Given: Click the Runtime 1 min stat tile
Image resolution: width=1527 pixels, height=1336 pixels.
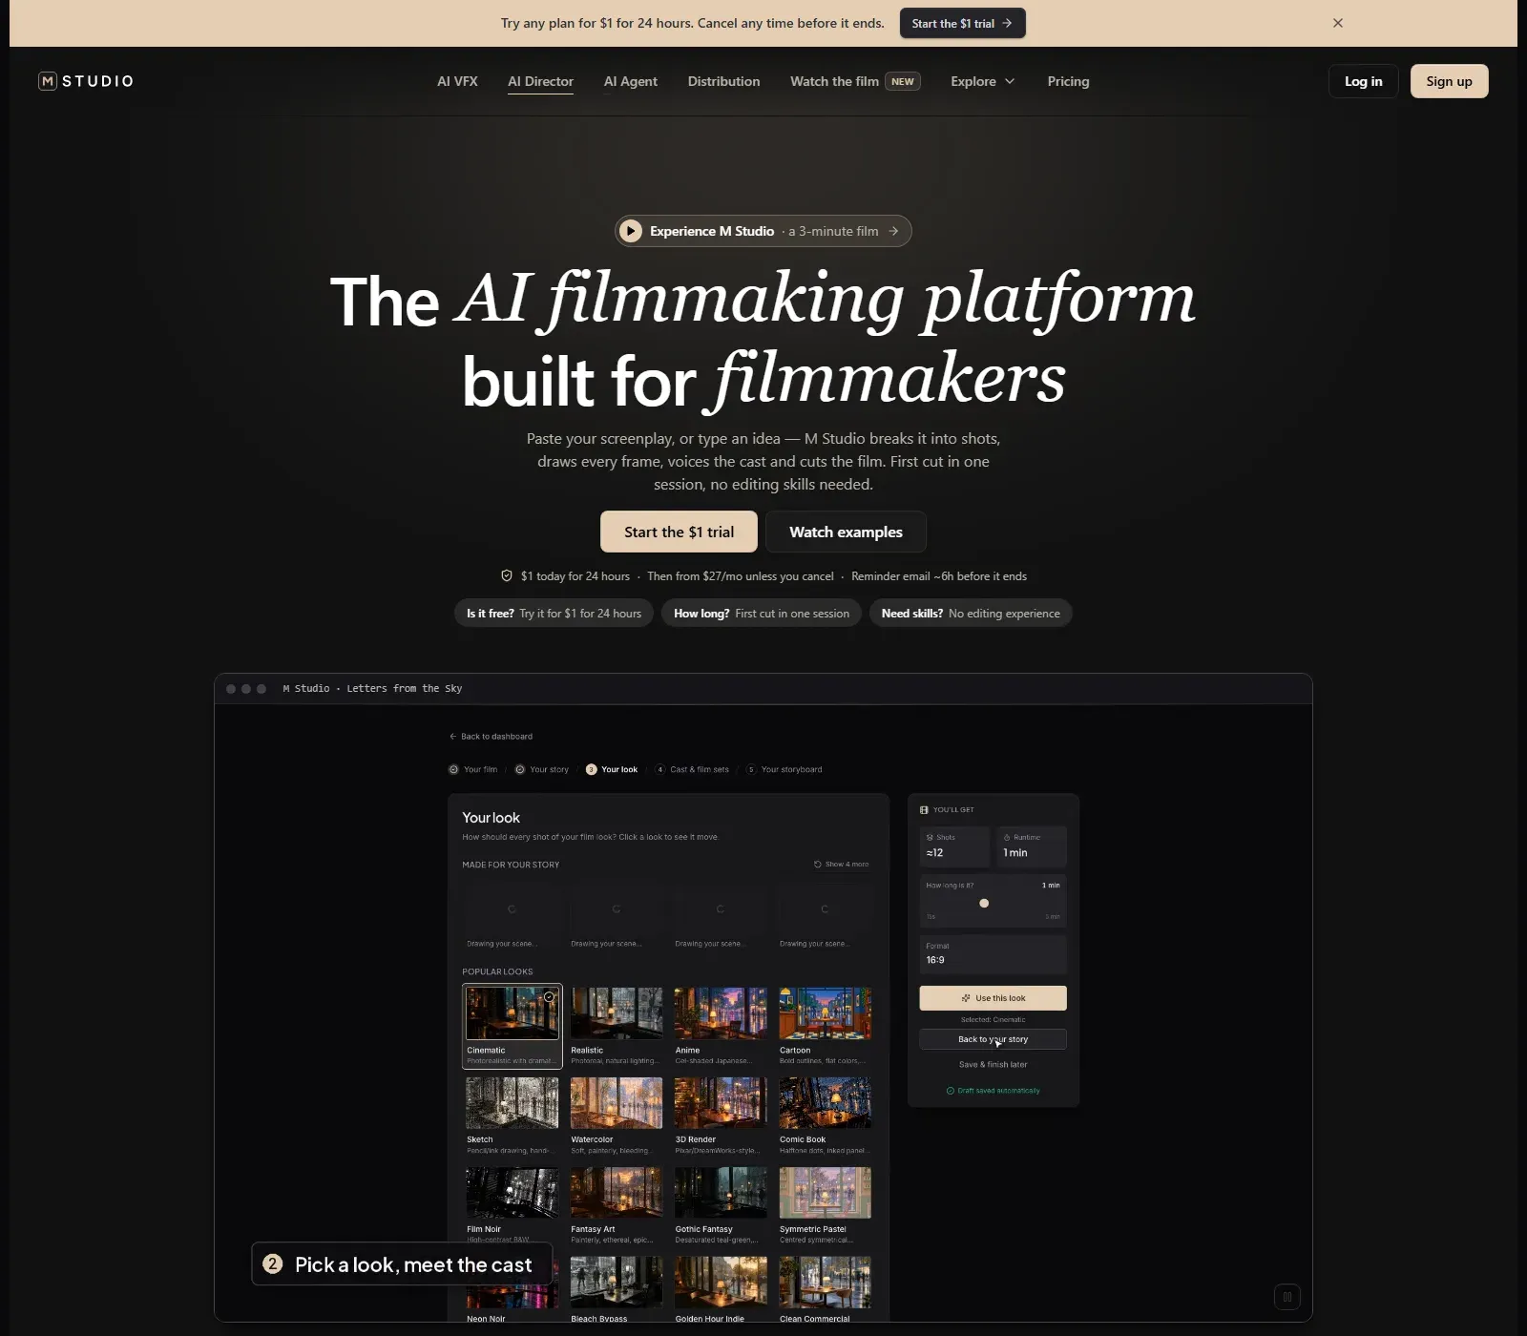Looking at the screenshot, I should tap(1032, 846).
